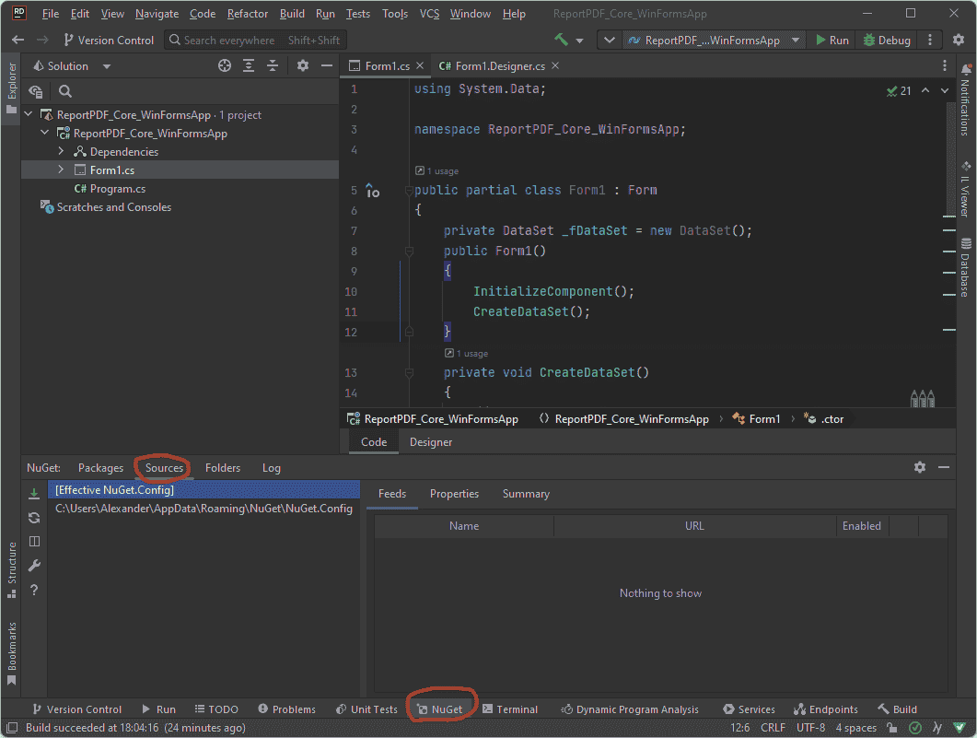Expand the Form1.cs node
The image size is (977, 738).
point(61,170)
